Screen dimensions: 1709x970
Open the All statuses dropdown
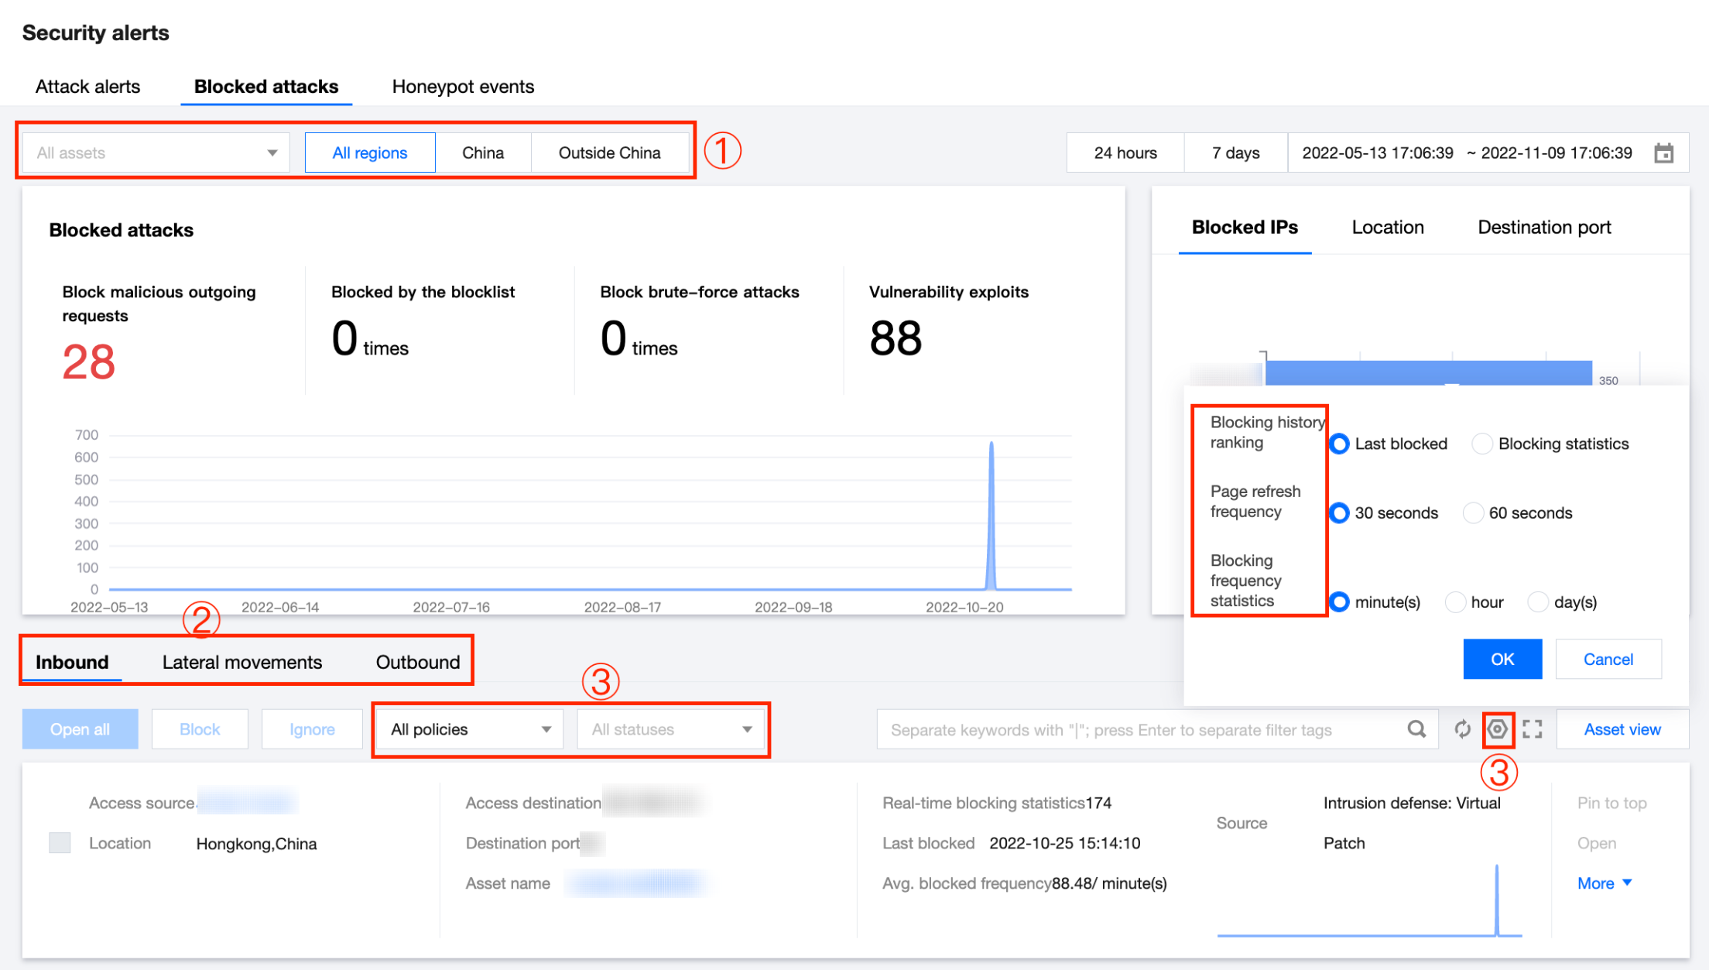[x=670, y=729]
